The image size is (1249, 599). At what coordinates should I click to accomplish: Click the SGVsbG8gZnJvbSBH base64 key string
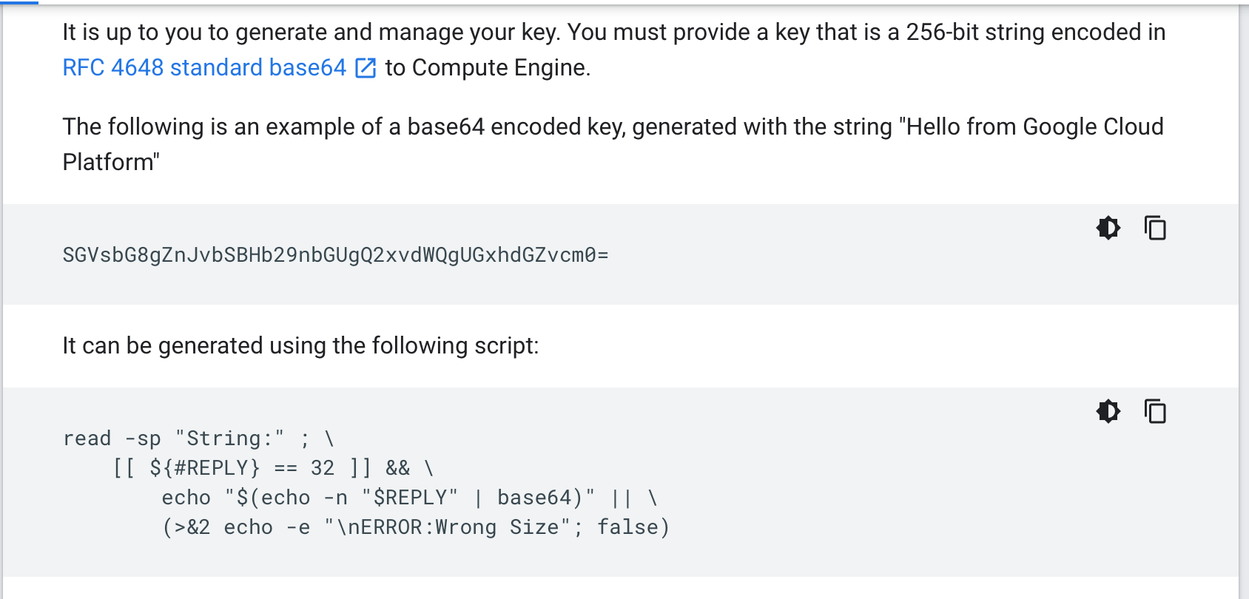[x=335, y=255]
